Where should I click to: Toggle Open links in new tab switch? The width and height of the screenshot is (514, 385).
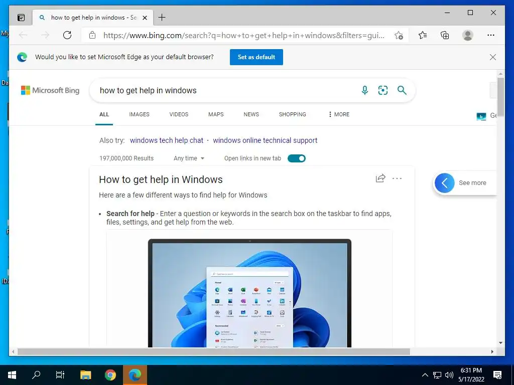(x=296, y=158)
